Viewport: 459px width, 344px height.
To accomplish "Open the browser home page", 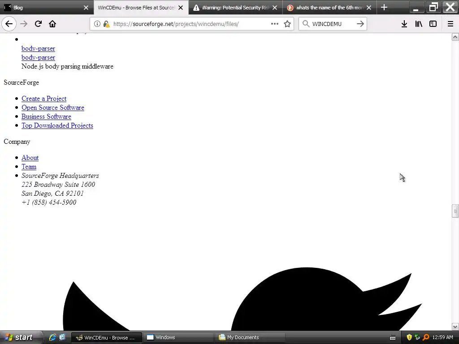I will pyautogui.click(x=52, y=24).
